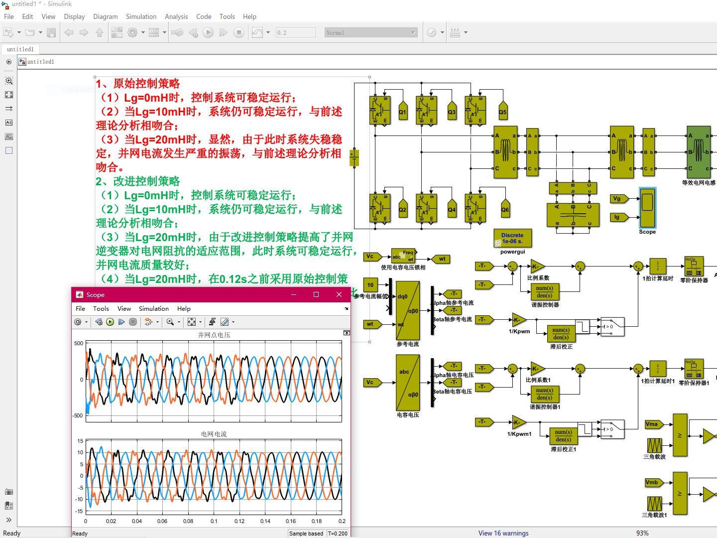The width and height of the screenshot is (717, 538).
Task: Select the Annotation text tool in palette
Action: (x=9, y=123)
